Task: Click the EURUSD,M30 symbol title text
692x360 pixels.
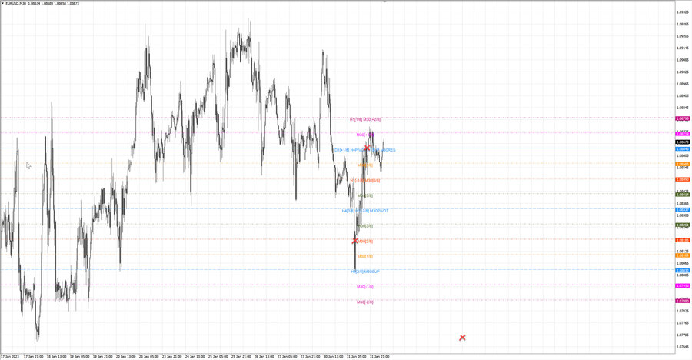Action: click(x=16, y=3)
